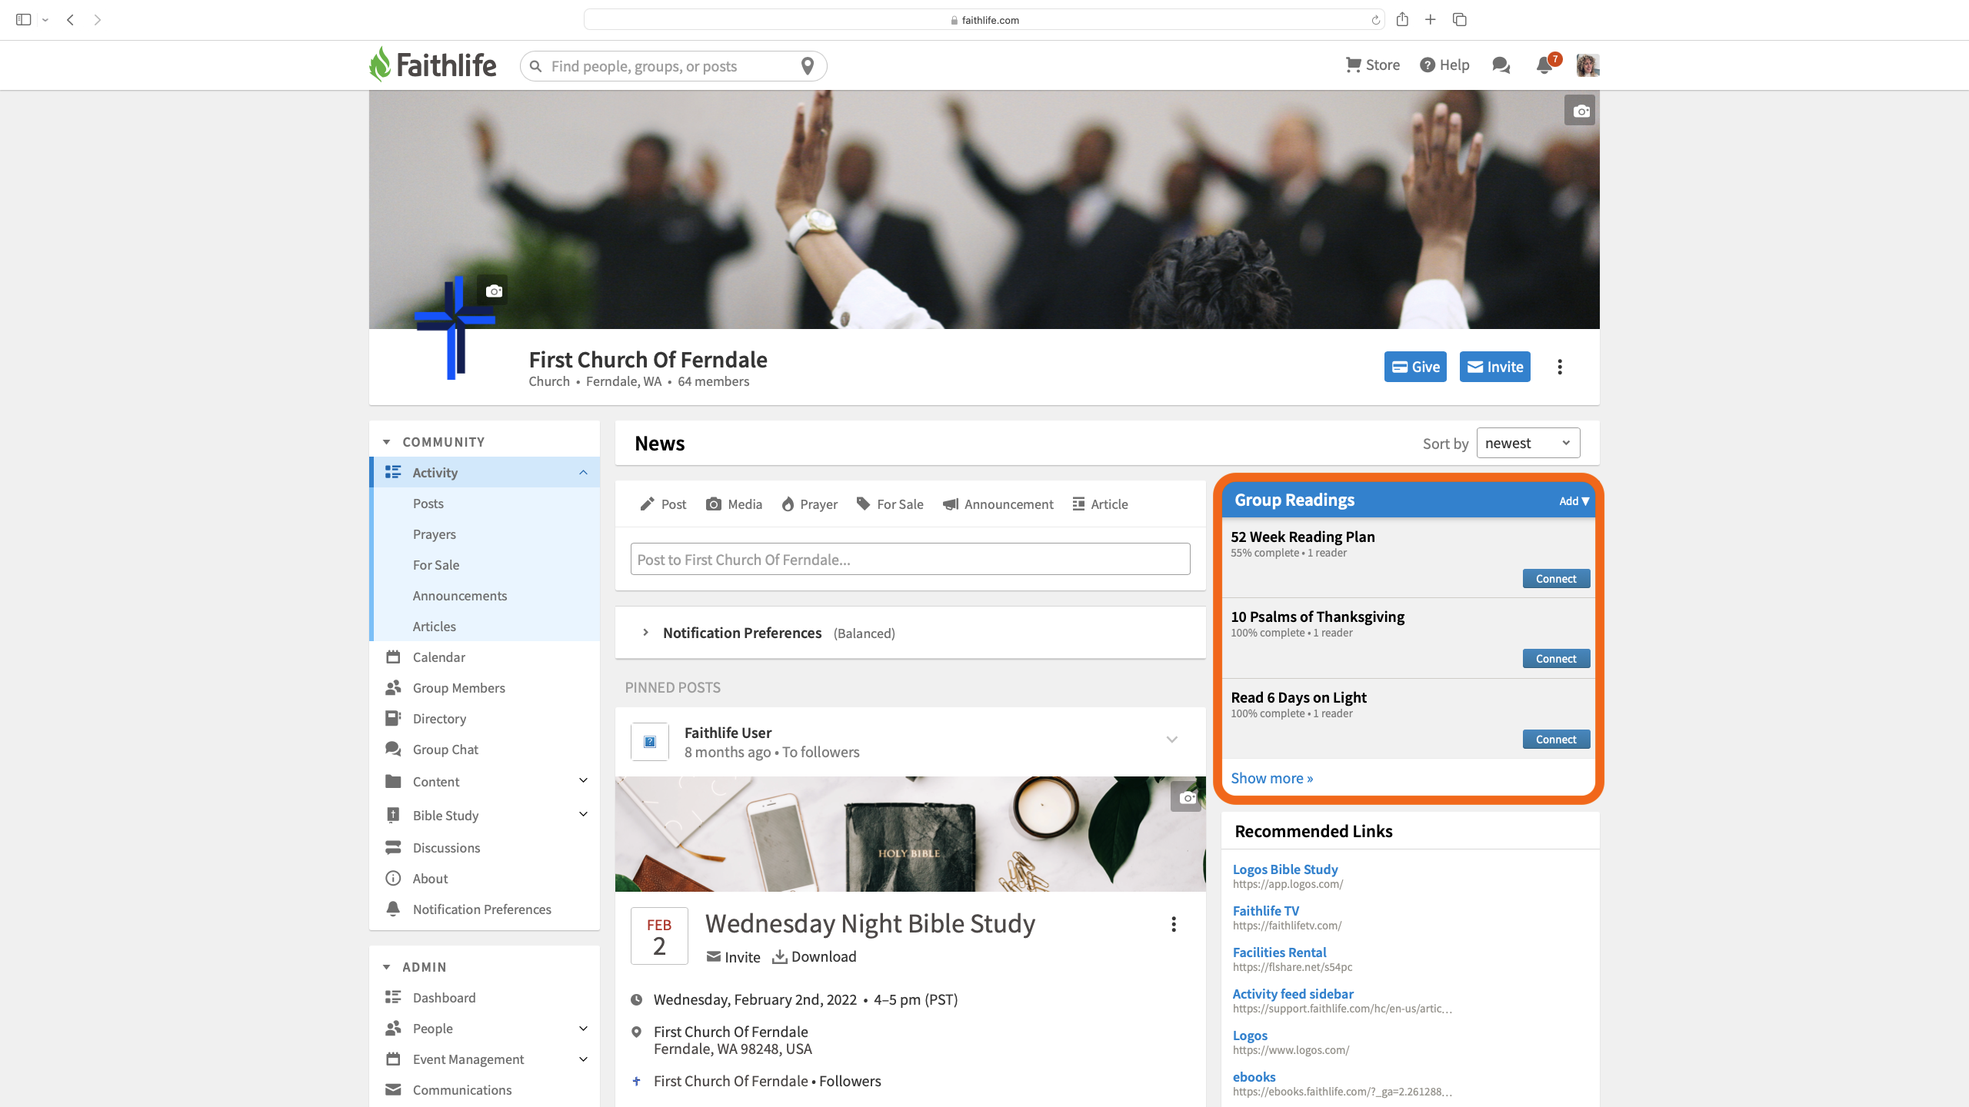
Task: Open Group Readings Add dropdown
Action: pyautogui.click(x=1574, y=501)
